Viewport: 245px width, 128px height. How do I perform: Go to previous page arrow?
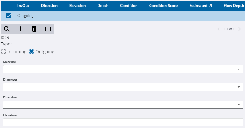click(x=219, y=29)
